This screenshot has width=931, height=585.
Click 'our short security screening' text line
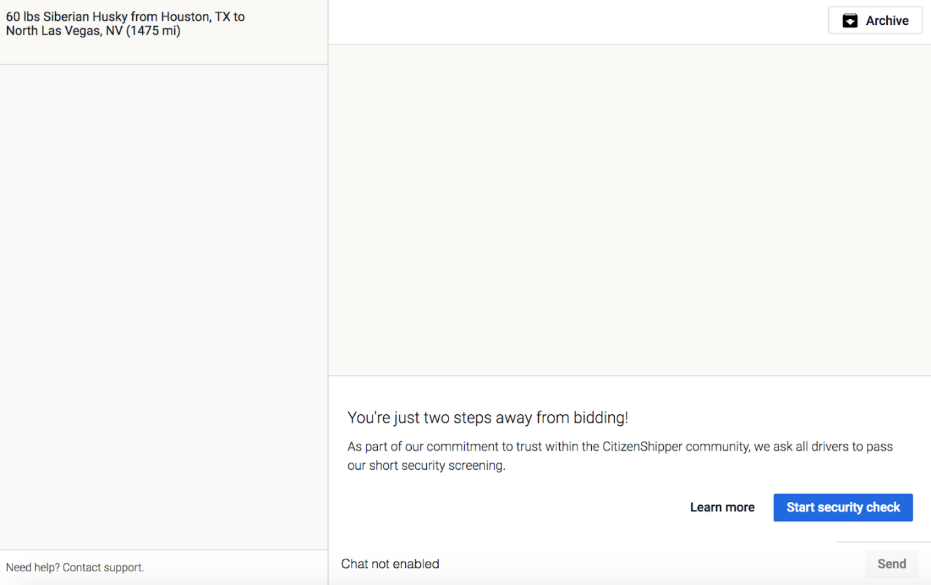point(426,465)
